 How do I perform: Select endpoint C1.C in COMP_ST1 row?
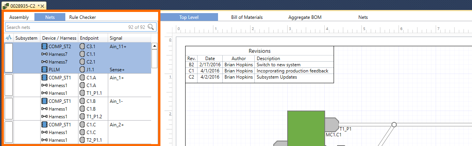pyautogui.click(x=91, y=124)
